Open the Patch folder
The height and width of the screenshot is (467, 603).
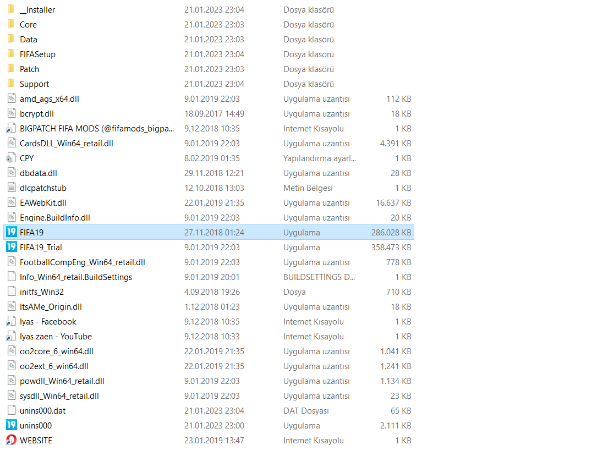(11, 69)
